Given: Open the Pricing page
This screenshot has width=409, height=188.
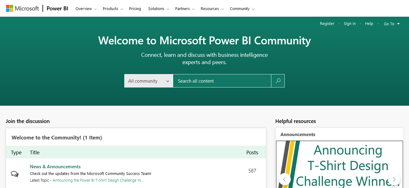Looking at the screenshot, I should coord(135,9).
